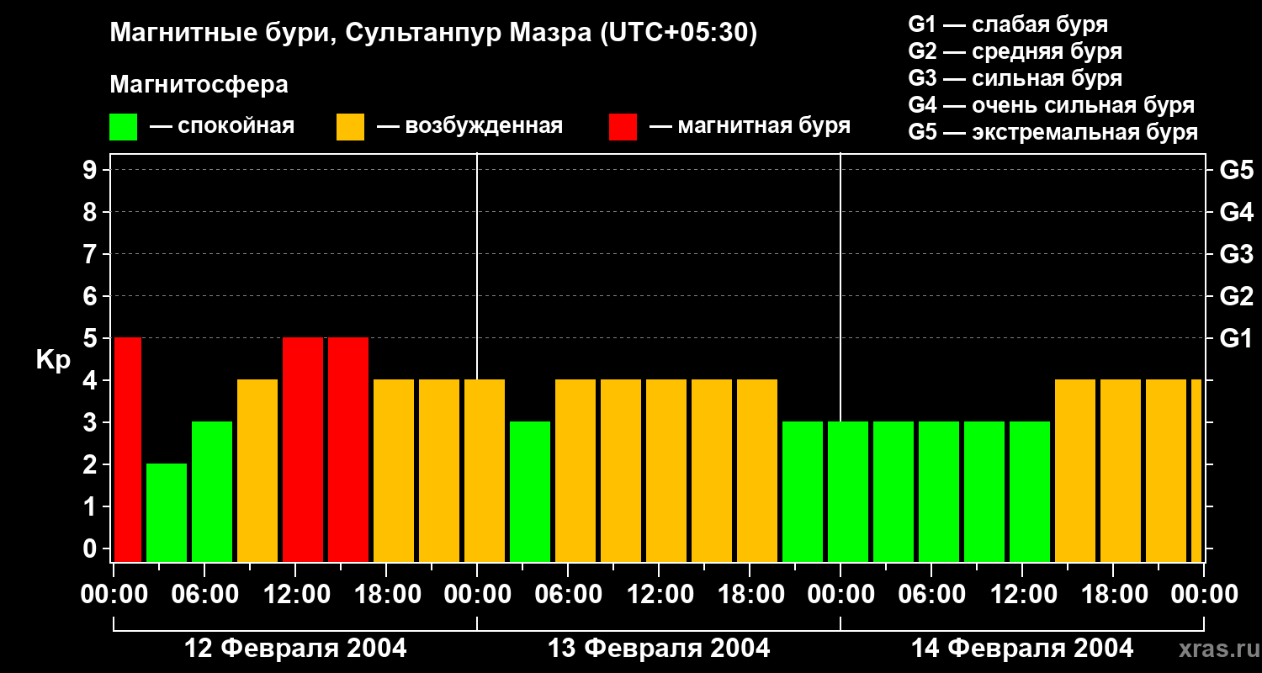This screenshot has height=673, width=1262.
Task: Select the legend label "— спокойная"
Action: tap(222, 126)
